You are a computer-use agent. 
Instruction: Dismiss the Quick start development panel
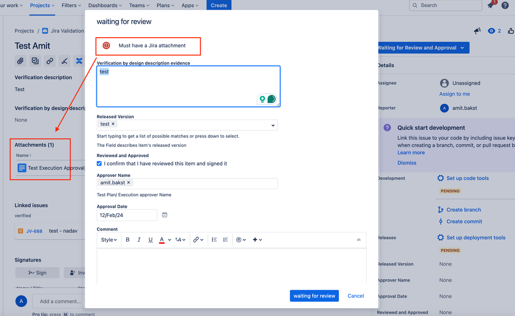pyautogui.click(x=407, y=163)
